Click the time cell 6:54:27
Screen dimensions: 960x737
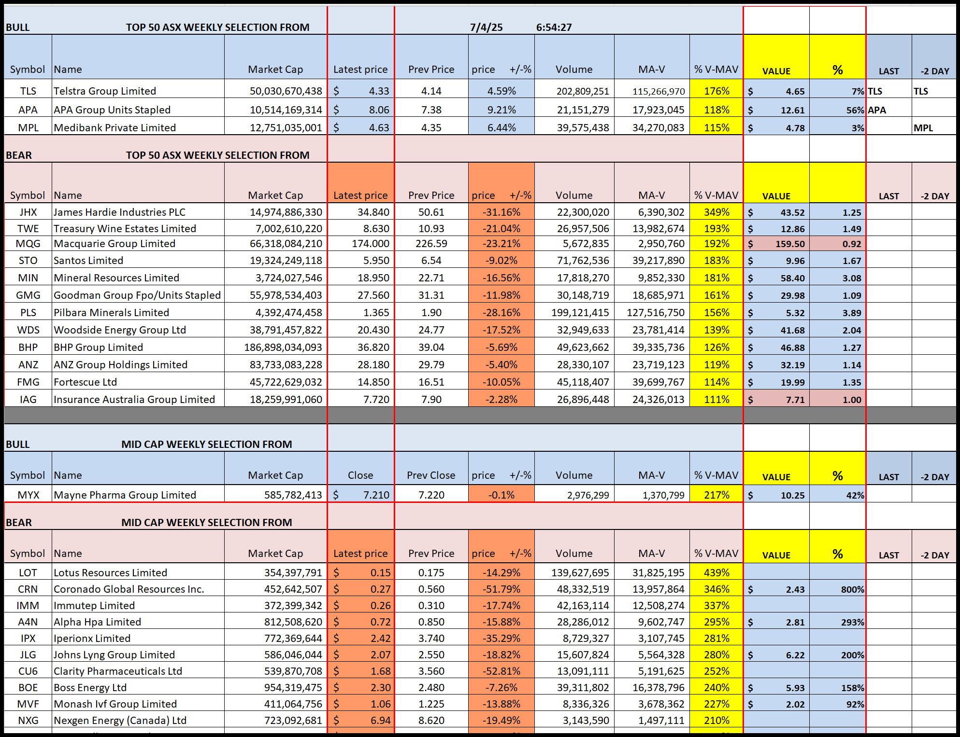point(554,27)
